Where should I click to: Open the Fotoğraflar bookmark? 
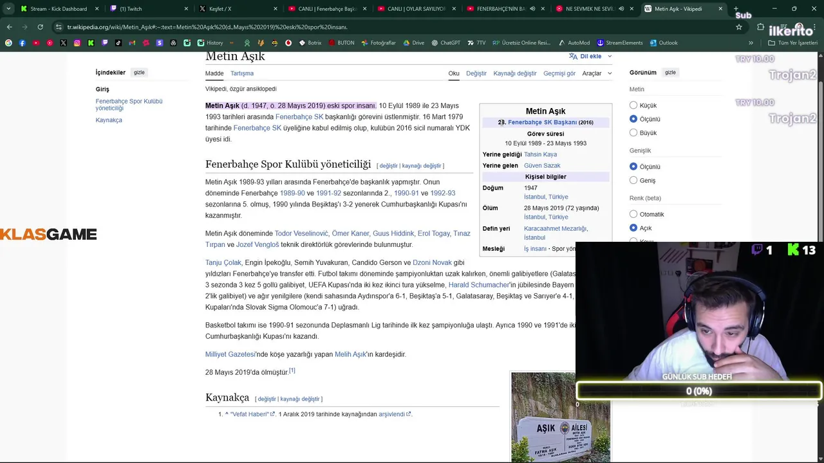coord(379,43)
